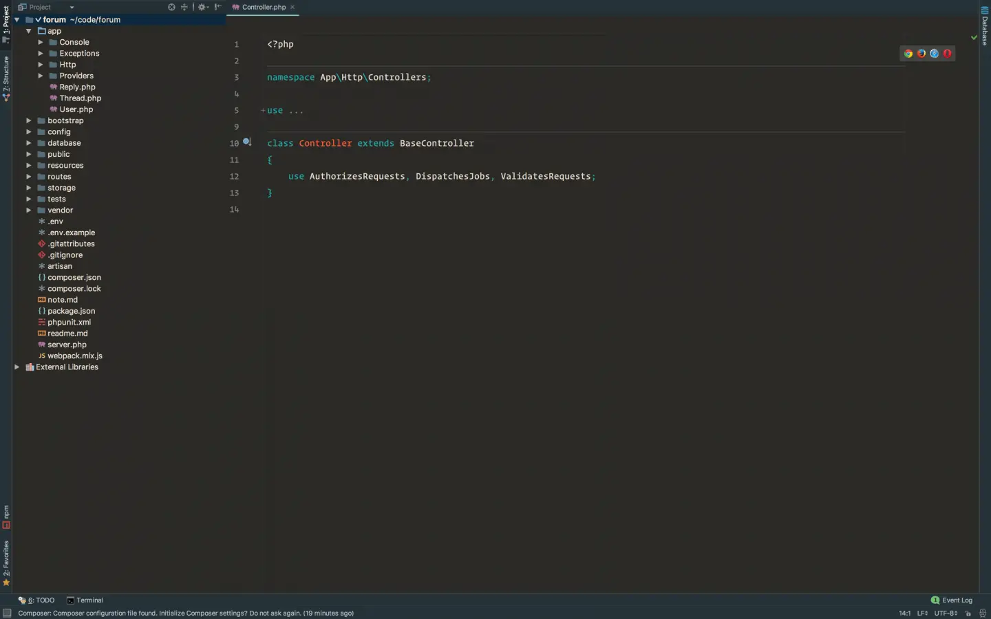This screenshot has height=619, width=991.
Task: Hide the Project tool window
Action: pyautogui.click(x=218, y=7)
